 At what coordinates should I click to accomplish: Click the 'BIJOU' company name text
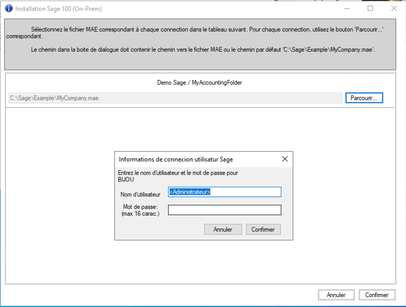click(x=126, y=180)
